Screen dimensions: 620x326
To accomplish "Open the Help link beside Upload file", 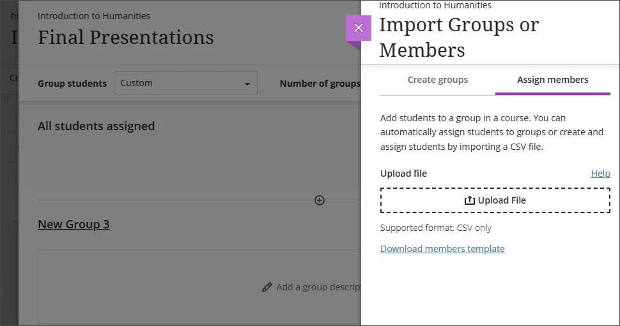I will 600,174.
